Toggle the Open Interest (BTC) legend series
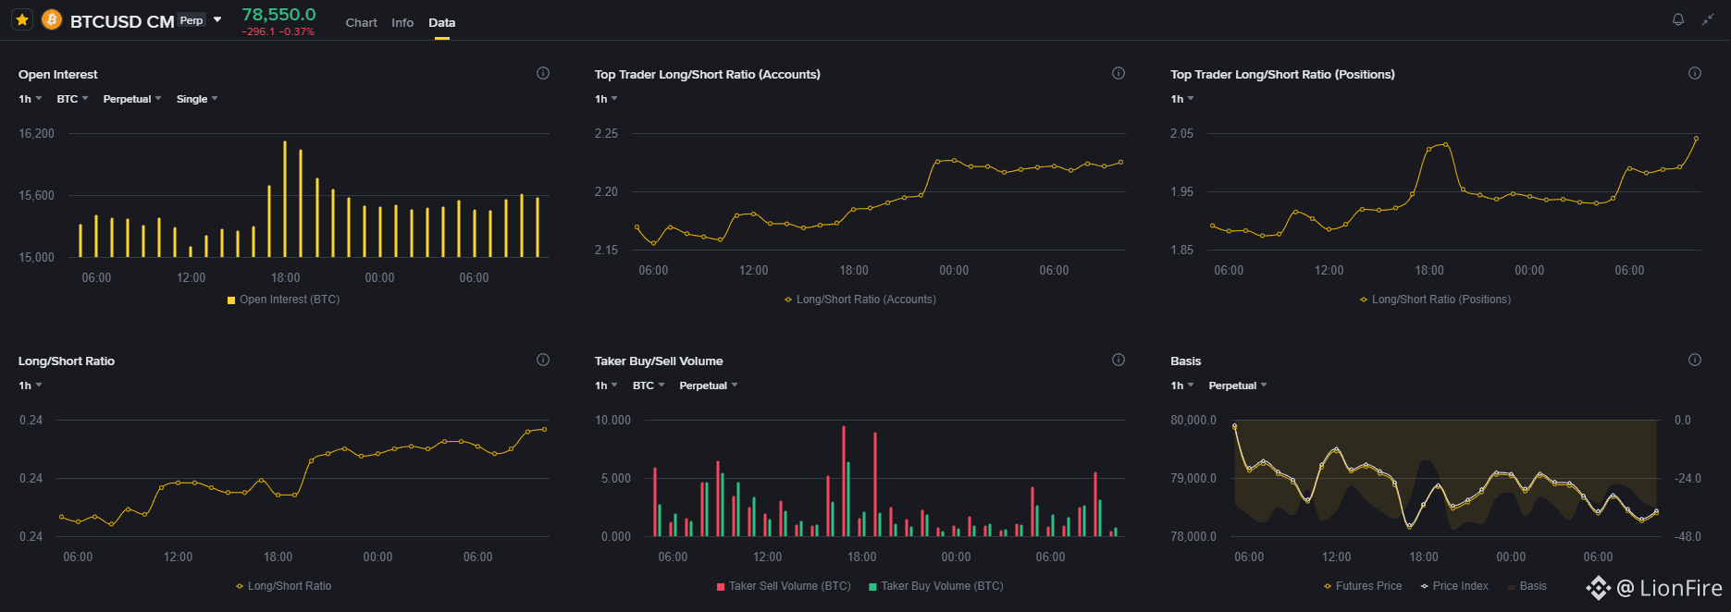The height and width of the screenshot is (612, 1731). pos(283,300)
